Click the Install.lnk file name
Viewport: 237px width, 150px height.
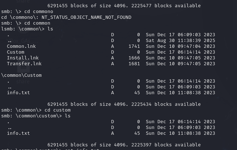point(23,58)
